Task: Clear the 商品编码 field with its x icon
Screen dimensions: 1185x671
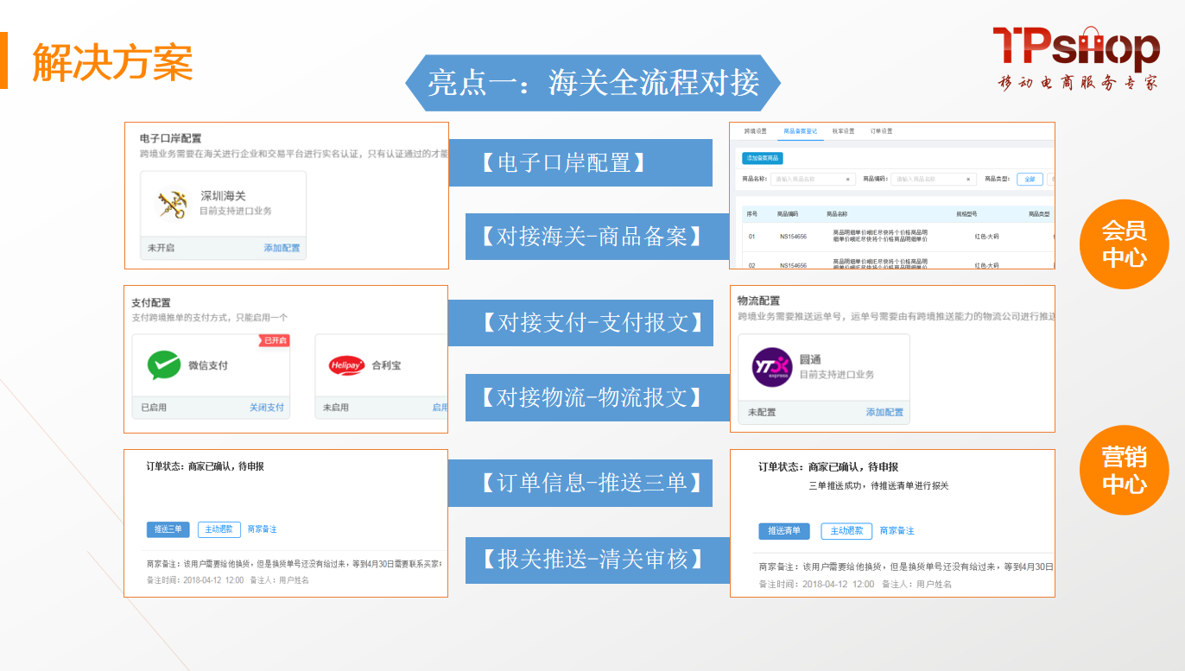Action: [968, 180]
